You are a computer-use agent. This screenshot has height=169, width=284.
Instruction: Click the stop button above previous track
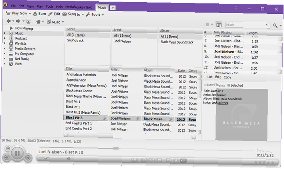pos(8,149)
